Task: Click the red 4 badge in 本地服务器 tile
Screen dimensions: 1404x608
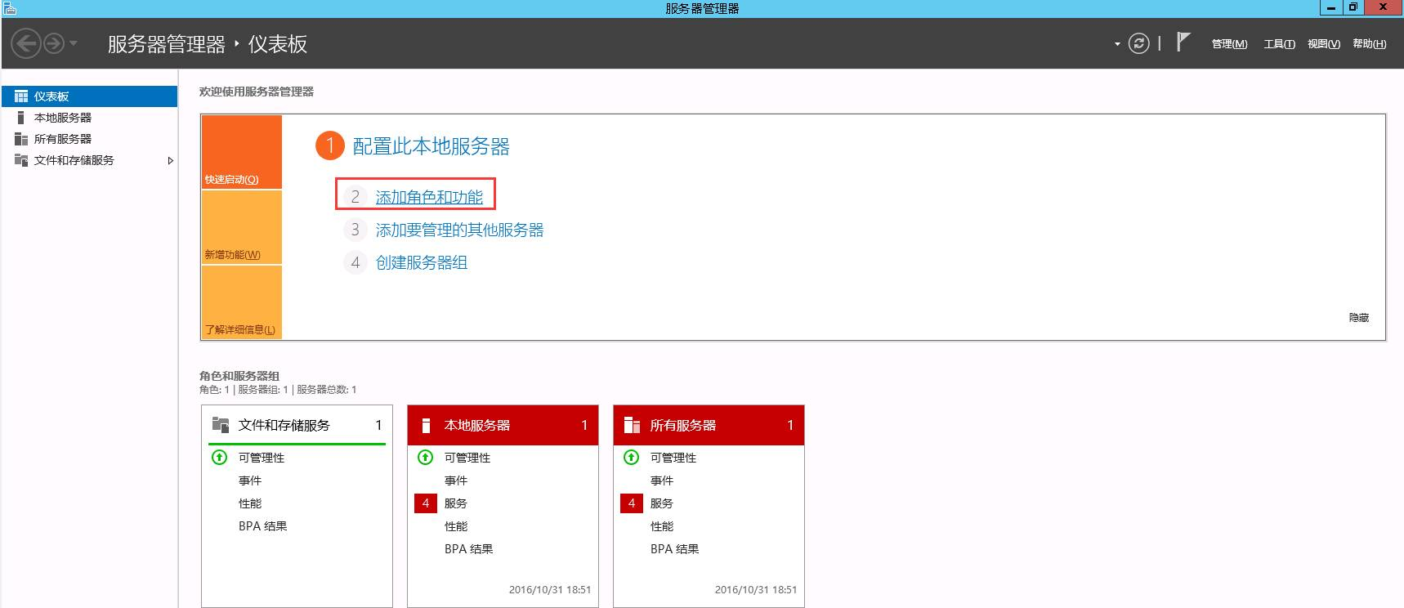Action: coord(425,503)
